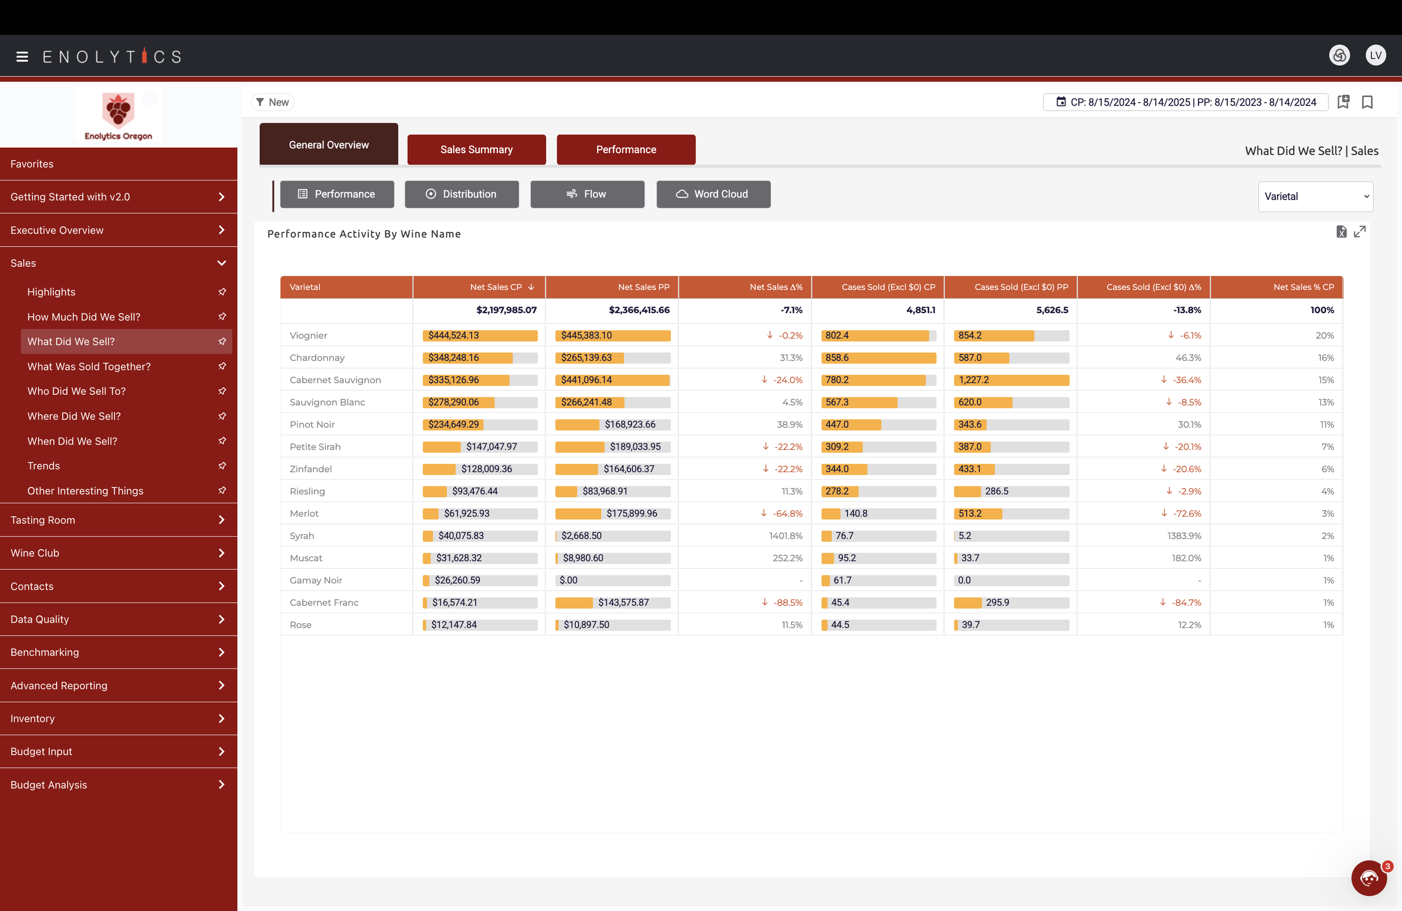The width and height of the screenshot is (1402, 911).
Task: Pin the Trends page to favorites
Action: pos(222,466)
